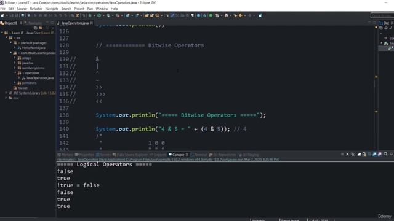Image resolution: width=394 pixels, height=221 pixels.
Task: Click the Run External Tools icon
Action: point(118,15)
